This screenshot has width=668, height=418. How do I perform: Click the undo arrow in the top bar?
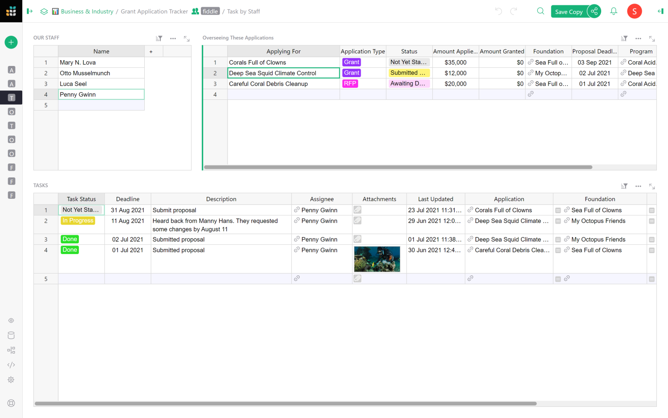pos(498,11)
